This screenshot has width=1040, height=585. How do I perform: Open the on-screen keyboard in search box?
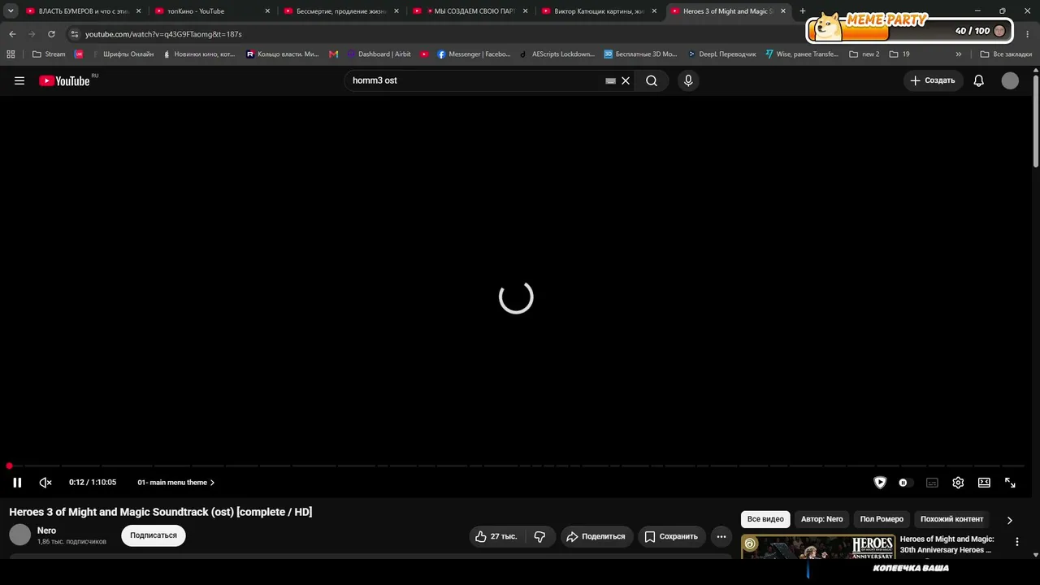610,80
